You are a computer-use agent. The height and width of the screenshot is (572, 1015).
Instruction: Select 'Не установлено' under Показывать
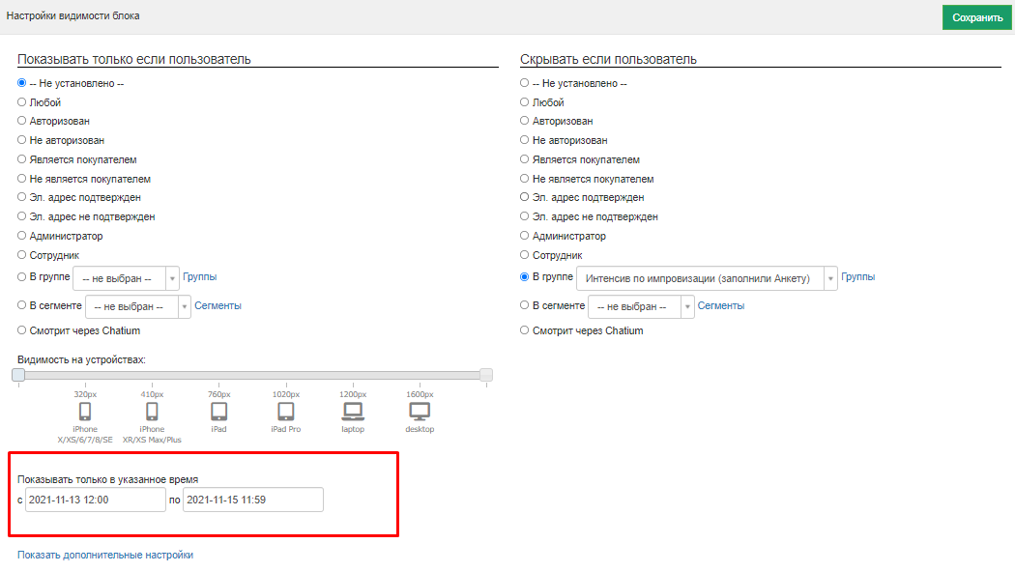(22, 83)
